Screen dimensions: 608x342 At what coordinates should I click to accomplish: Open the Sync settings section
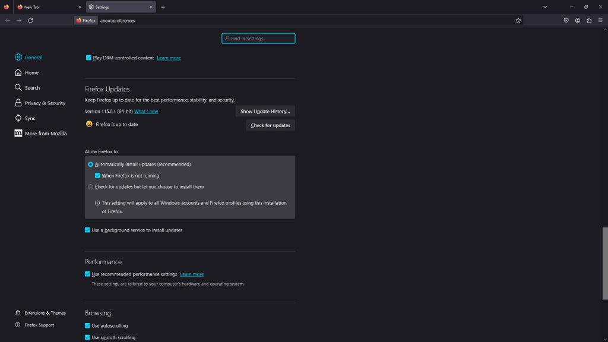[30, 118]
